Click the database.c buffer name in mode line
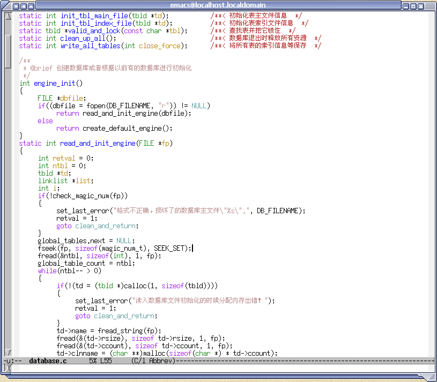 pos(48,361)
